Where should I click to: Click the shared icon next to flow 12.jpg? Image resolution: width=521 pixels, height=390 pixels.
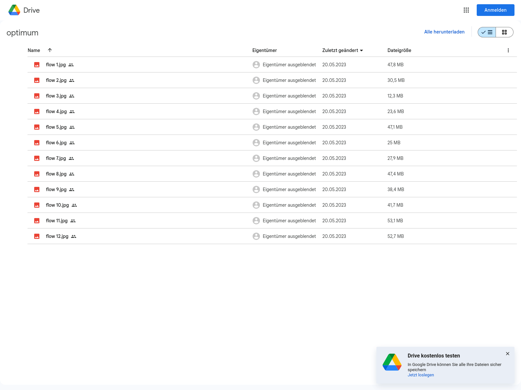74,237
